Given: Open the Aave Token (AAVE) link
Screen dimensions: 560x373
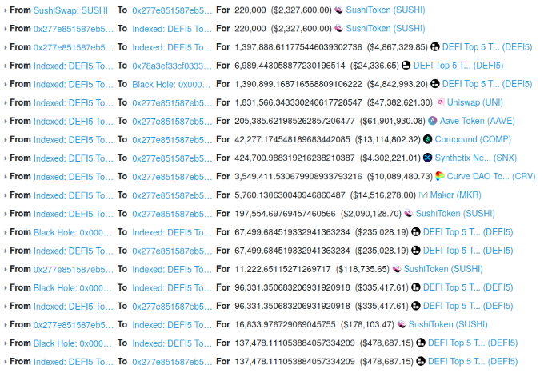Looking at the screenshot, I should 477,121.
